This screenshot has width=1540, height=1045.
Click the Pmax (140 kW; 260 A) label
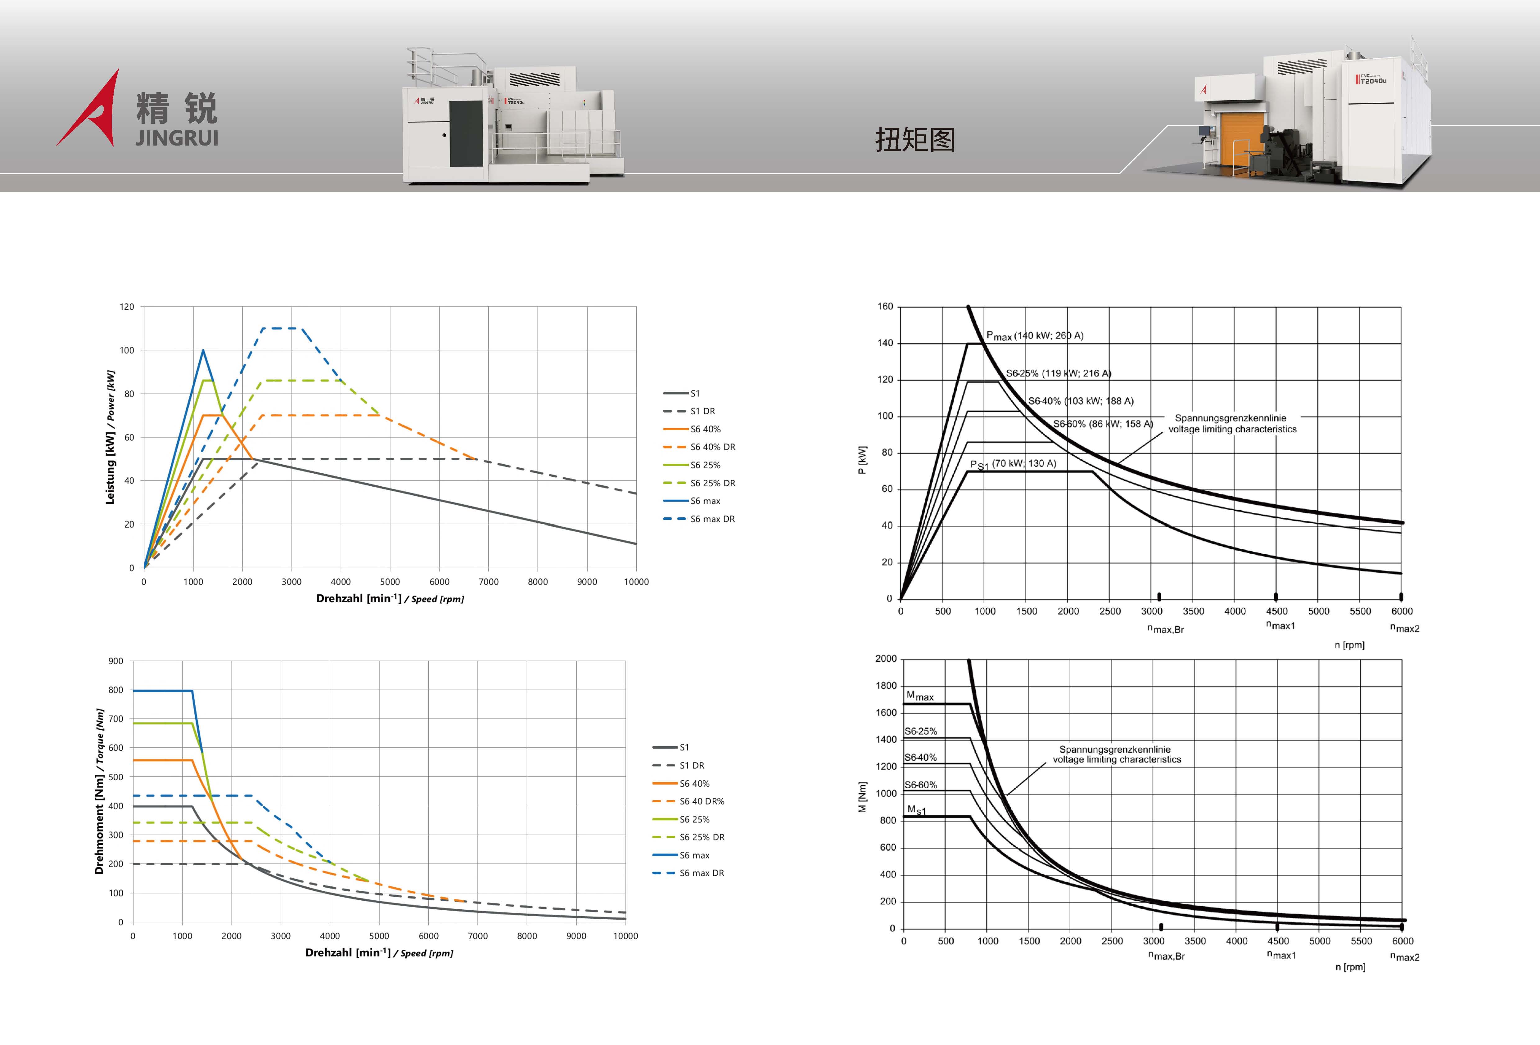pyautogui.click(x=1034, y=336)
